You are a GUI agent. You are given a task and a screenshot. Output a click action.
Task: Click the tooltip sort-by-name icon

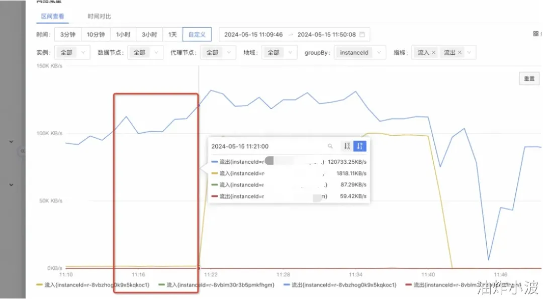coord(346,146)
